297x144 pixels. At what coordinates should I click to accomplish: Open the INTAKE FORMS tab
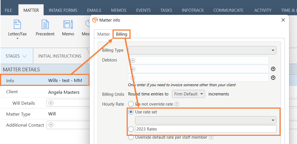tap(63, 10)
